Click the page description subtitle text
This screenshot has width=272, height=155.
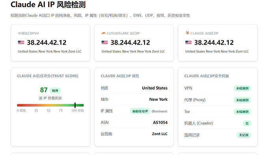coord(100,16)
